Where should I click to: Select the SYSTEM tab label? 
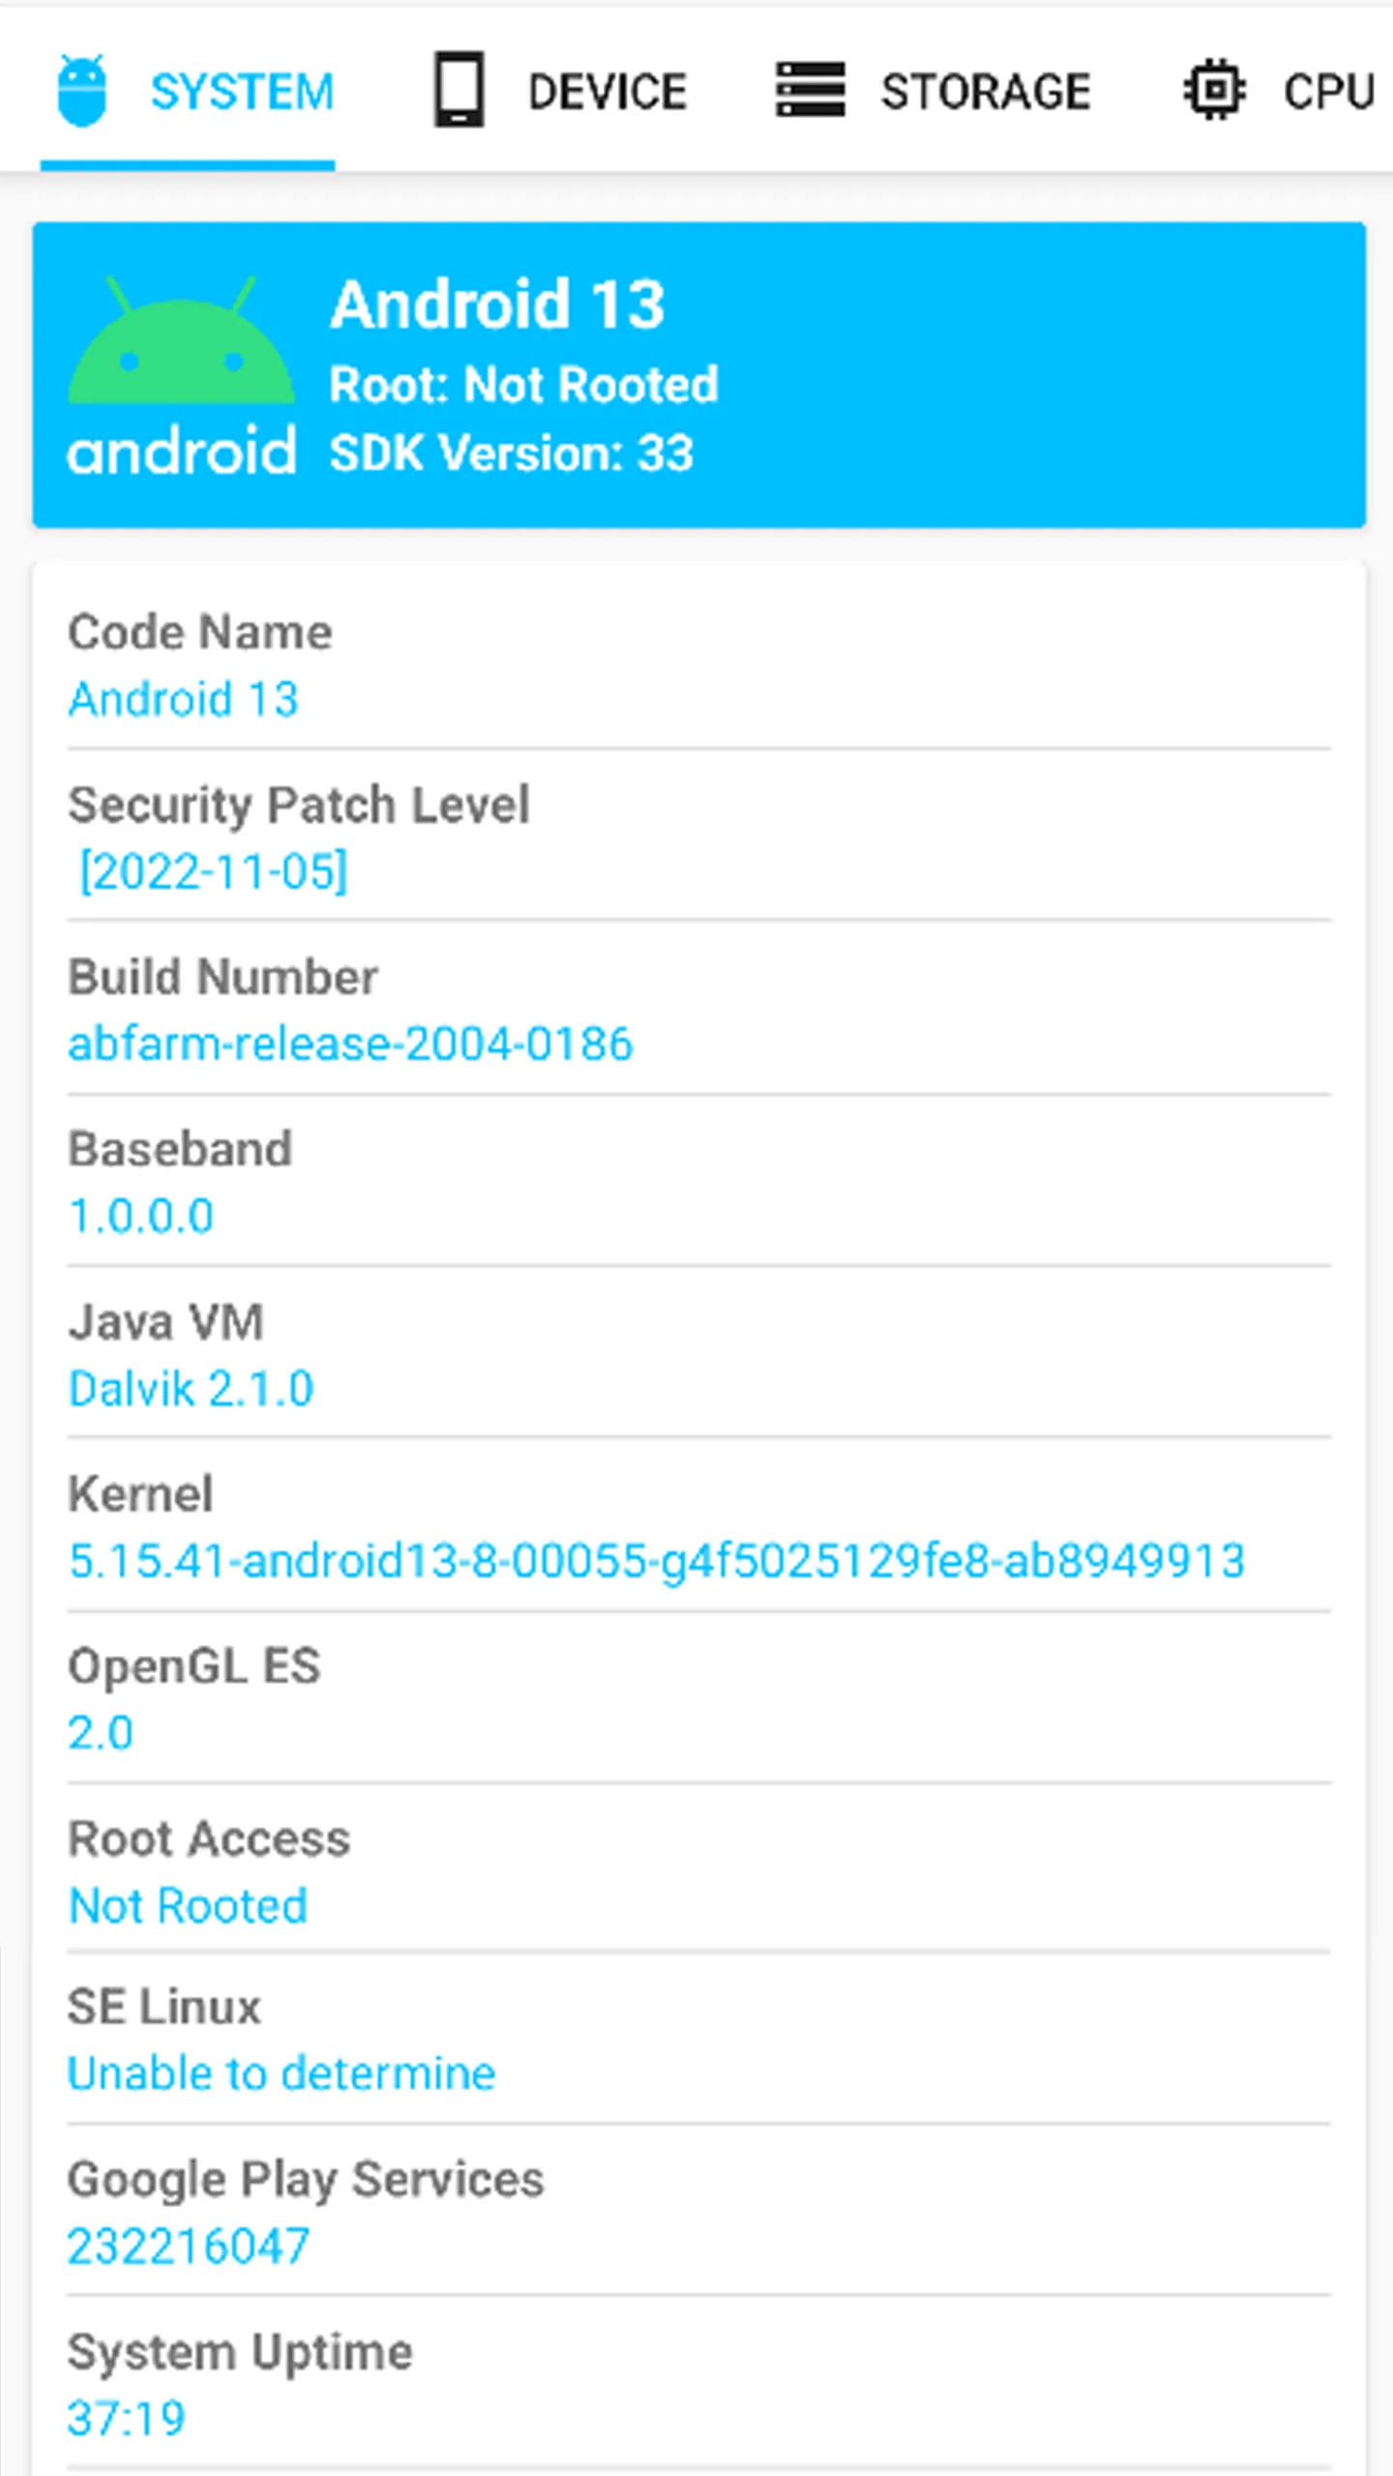[242, 92]
